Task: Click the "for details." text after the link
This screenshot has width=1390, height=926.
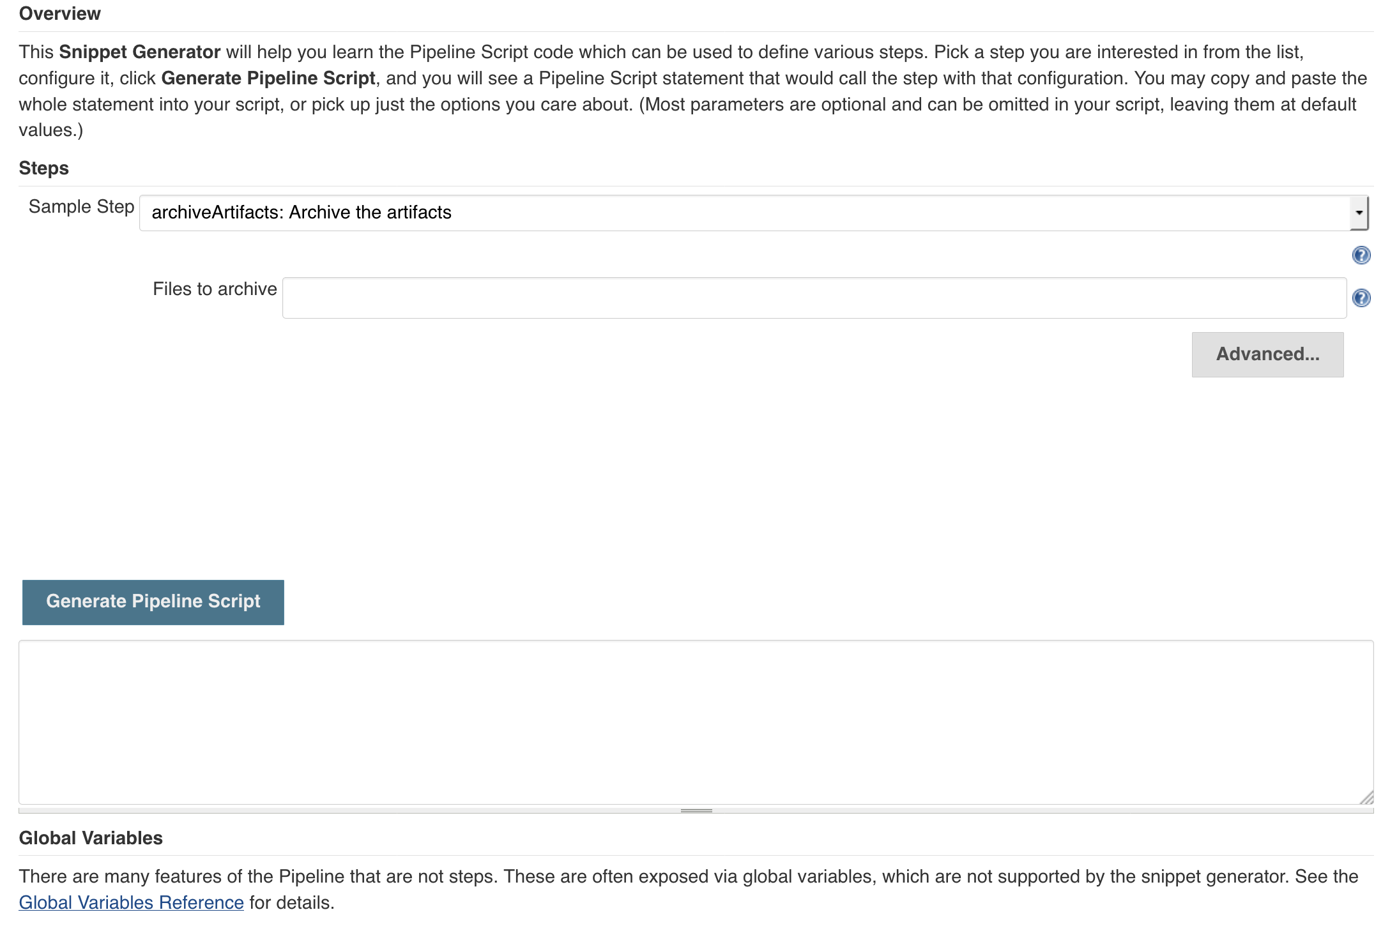Action: 292,902
